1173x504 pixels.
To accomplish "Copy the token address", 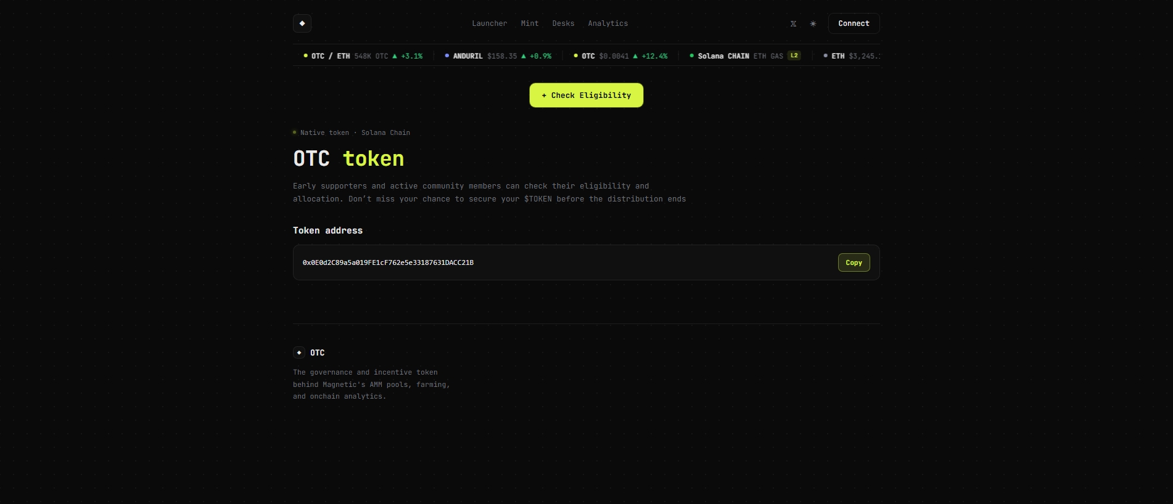I will (x=854, y=262).
